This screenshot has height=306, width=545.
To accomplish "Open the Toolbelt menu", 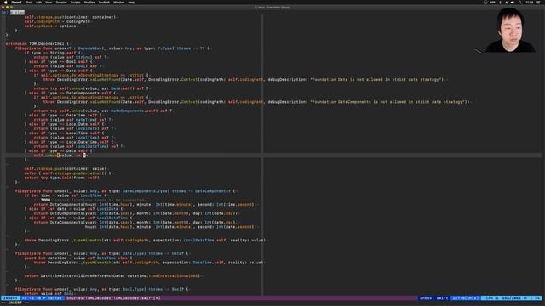I will pyautogui.click(x=104, y=2).
